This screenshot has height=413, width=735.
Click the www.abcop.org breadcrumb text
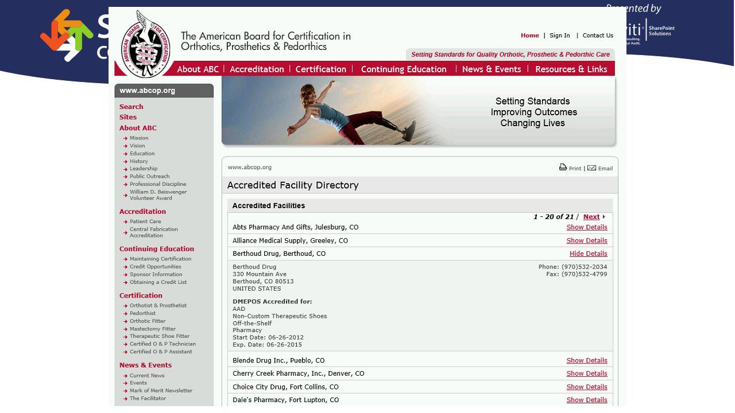249,167
